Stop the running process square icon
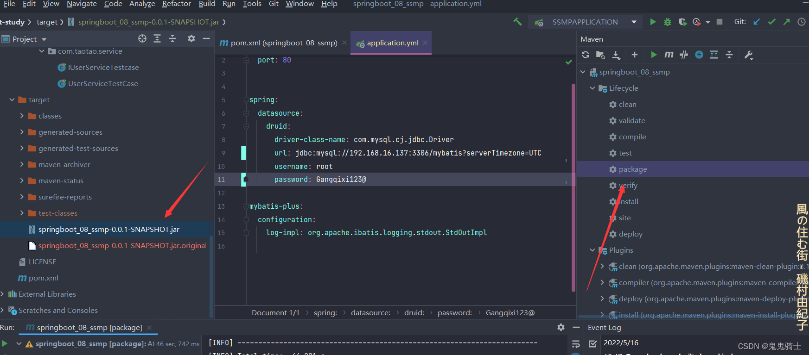Image resolution: width=809 pixels, height=355 pixels. pos(720,22)
